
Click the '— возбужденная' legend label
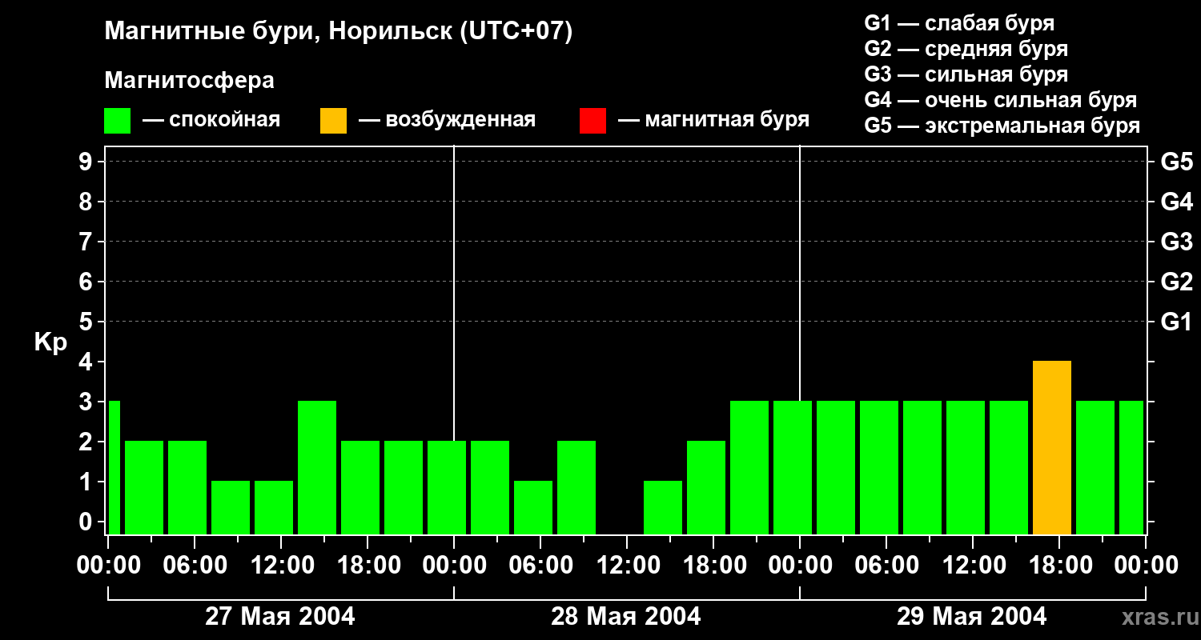pos(447,120)
